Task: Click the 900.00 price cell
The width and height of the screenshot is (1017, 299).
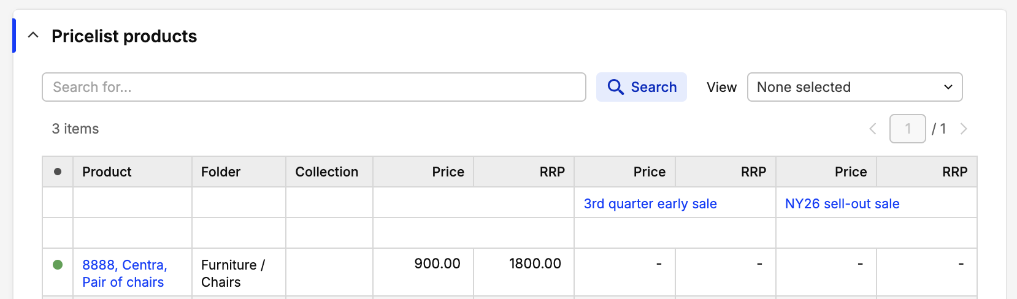Action: (x=423, y=272)
